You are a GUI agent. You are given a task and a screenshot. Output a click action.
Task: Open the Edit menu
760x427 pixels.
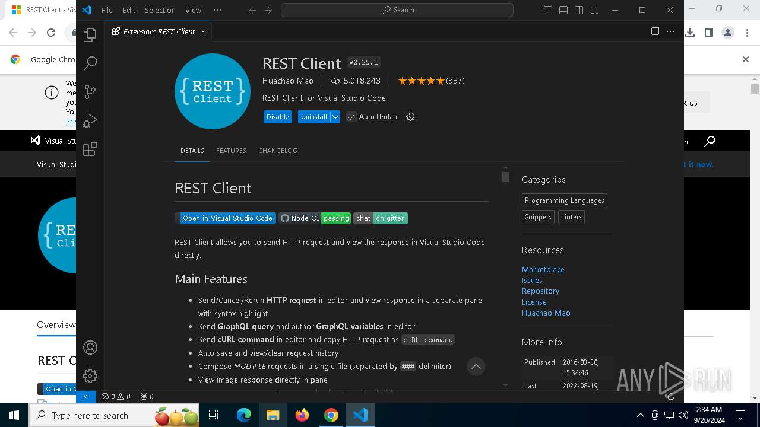[129, 10]
